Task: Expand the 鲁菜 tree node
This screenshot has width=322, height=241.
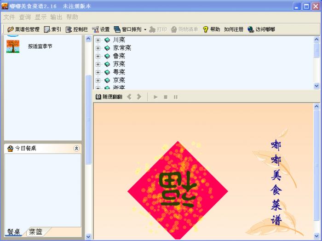Action: (98, 56)
